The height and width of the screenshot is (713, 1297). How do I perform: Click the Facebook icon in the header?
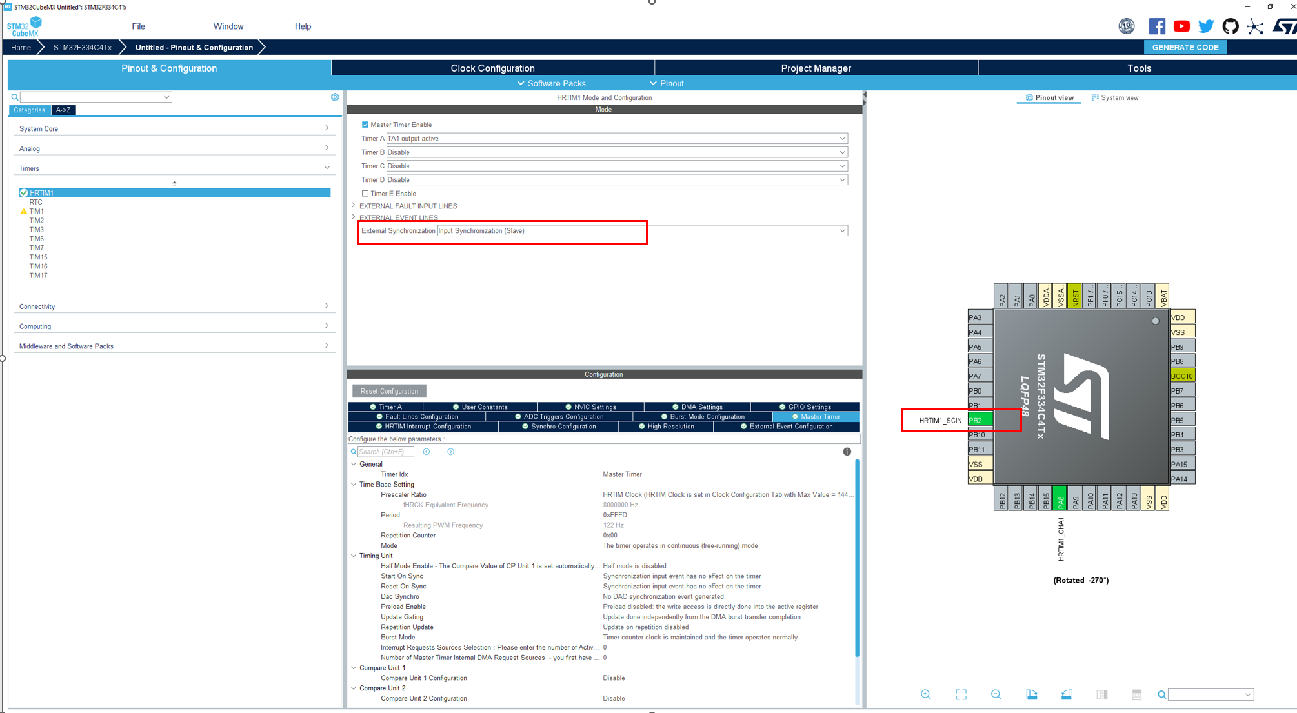pyautogui.click(x=1156, y=26)
